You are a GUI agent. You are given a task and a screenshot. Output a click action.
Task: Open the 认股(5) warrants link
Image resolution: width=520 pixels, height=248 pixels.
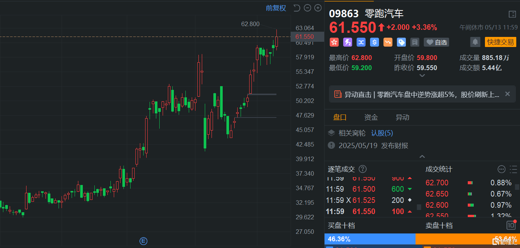tap(382, 133)
